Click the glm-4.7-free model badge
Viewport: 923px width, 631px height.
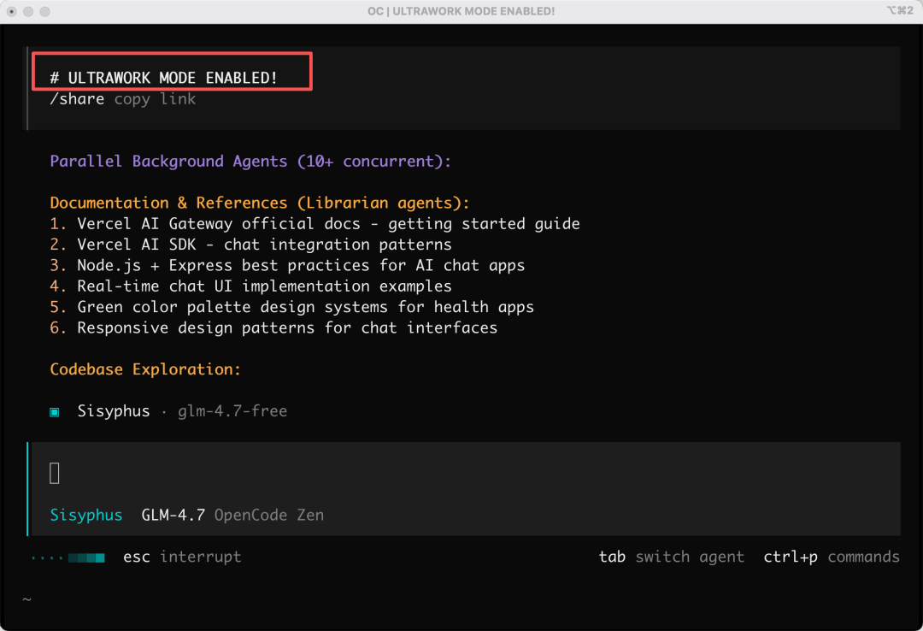pyautogui.click(x=232, y=411)
